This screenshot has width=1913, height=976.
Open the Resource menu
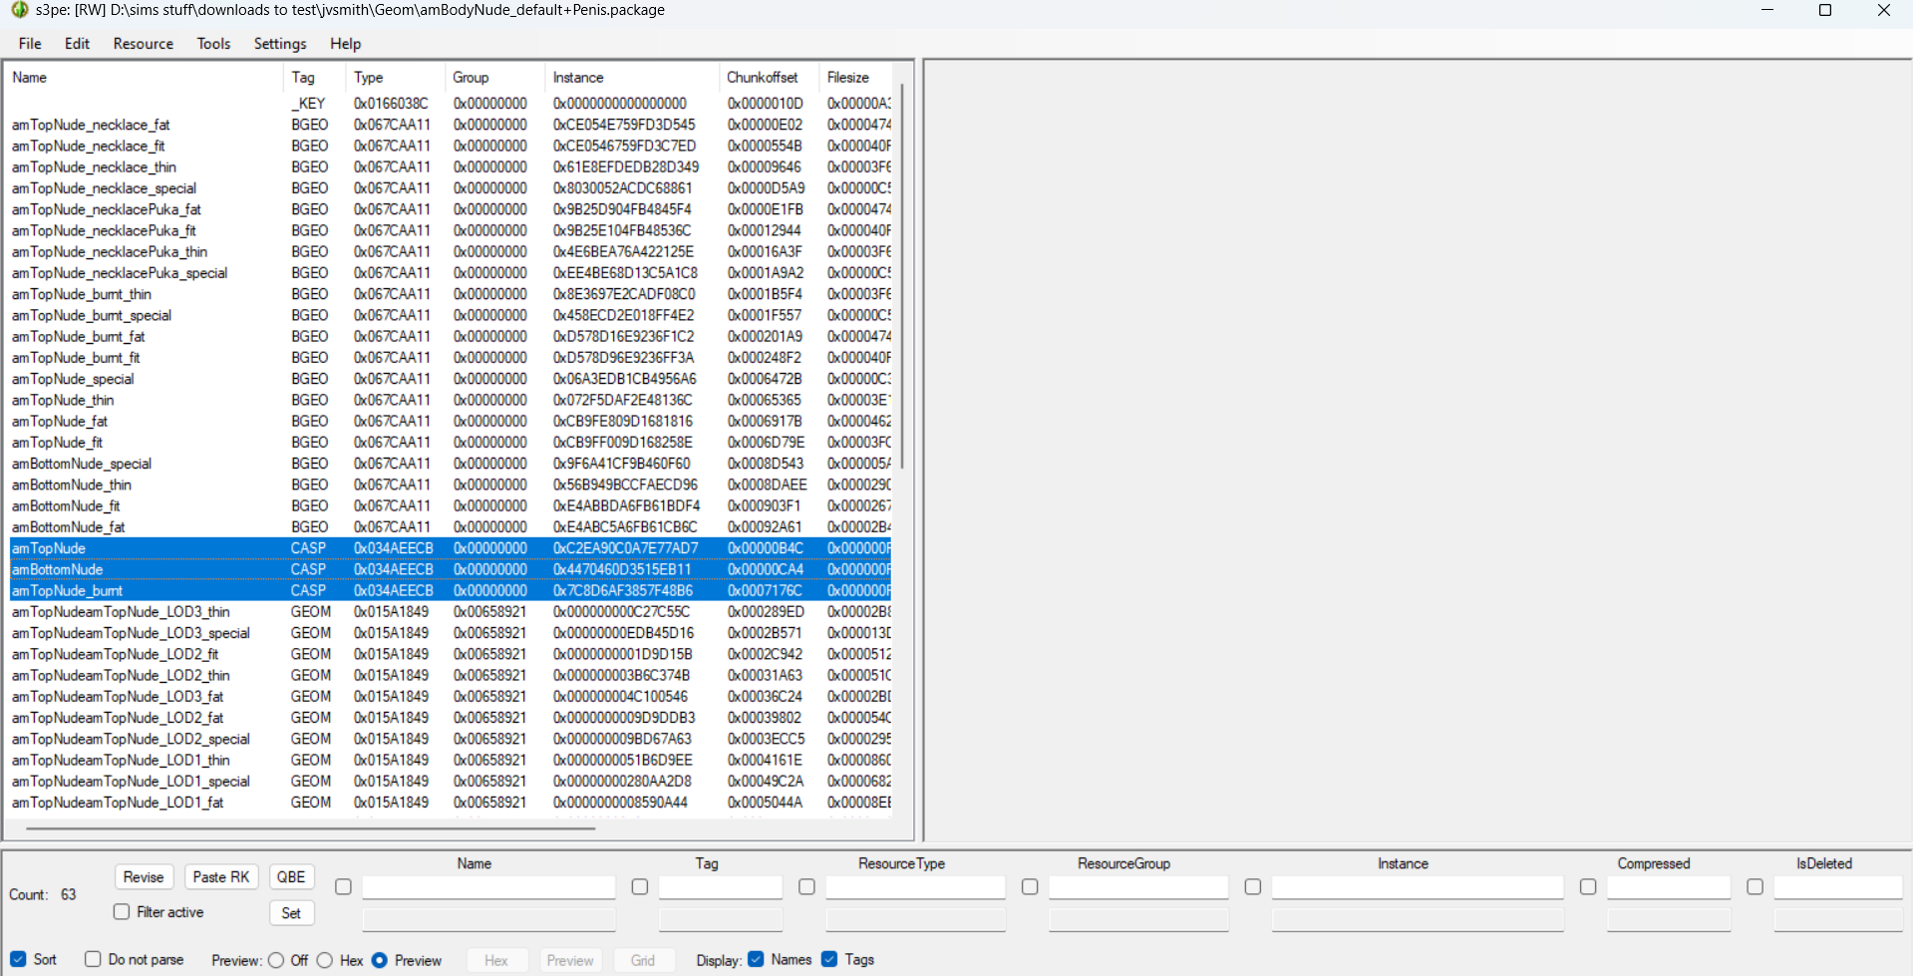click(143, 44)
